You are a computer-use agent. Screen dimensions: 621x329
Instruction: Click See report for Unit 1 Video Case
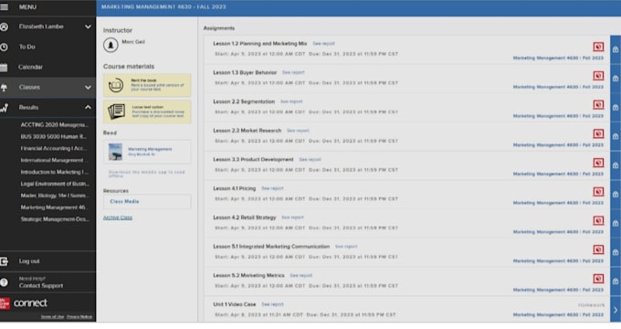(272, 304)
